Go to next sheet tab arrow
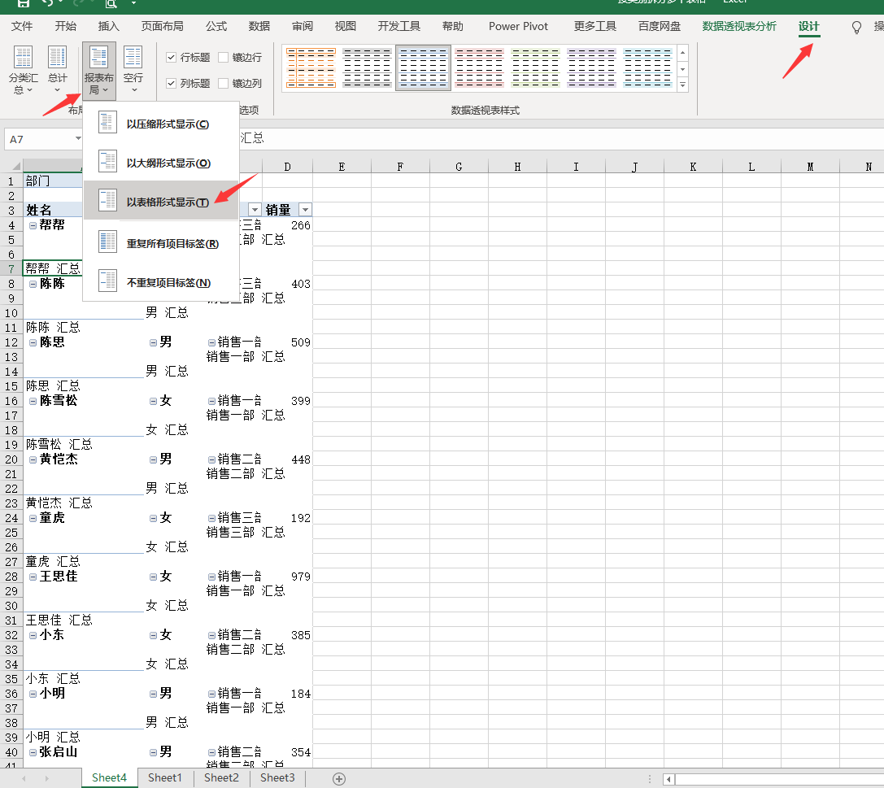The image size is (884, 788). click(46, 778)
